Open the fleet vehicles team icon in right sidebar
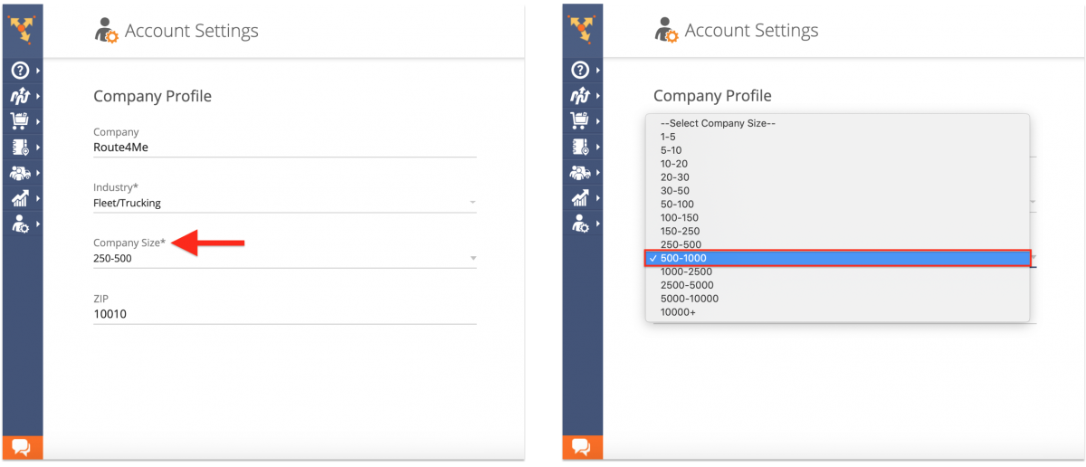The image size is (1086, 467). pyautogui.click(x=580, y=172)
